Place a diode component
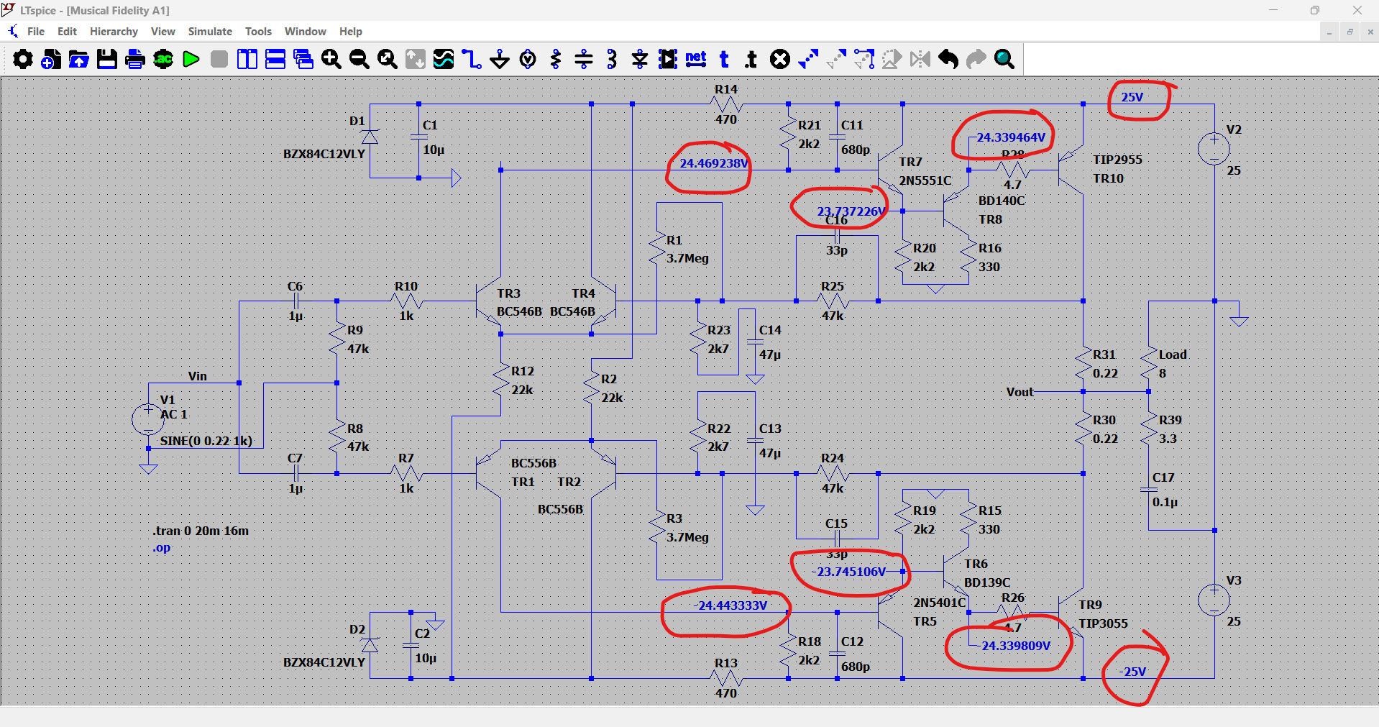Viewport: 1379px width, 727px height. coord(640,59)
